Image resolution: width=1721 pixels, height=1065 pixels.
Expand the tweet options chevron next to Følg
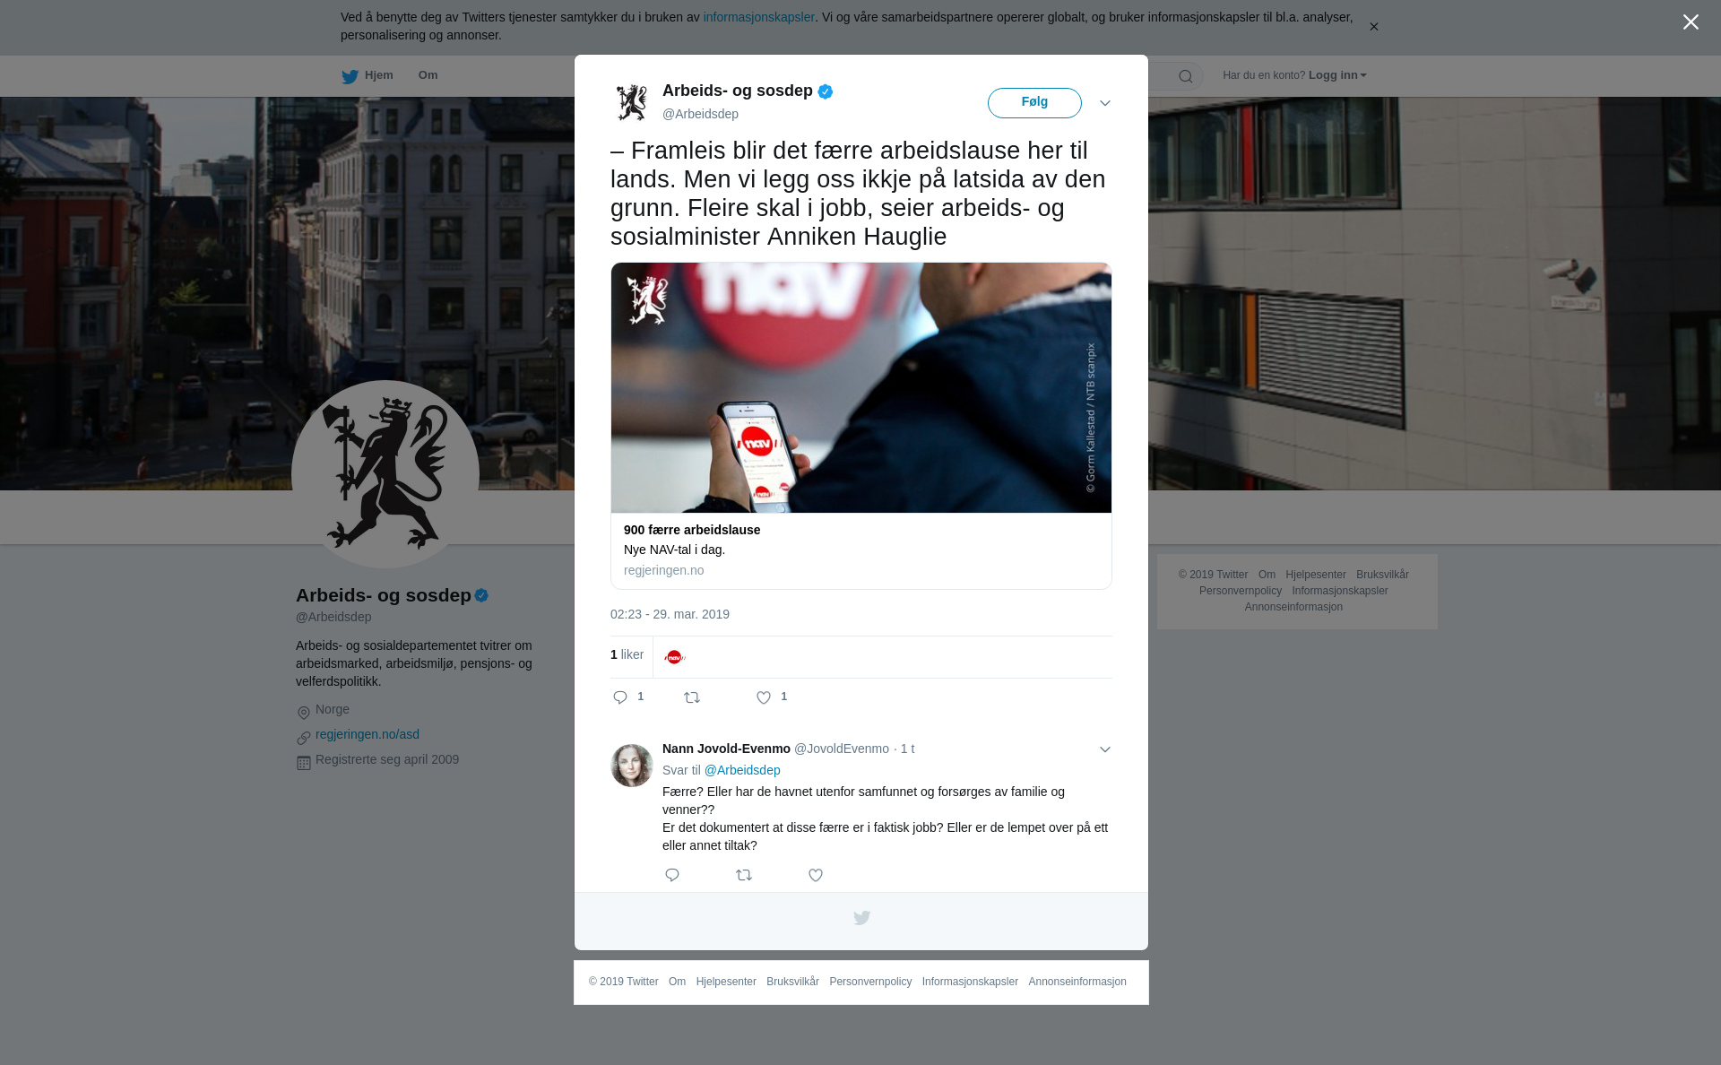tap(1105, 103)
